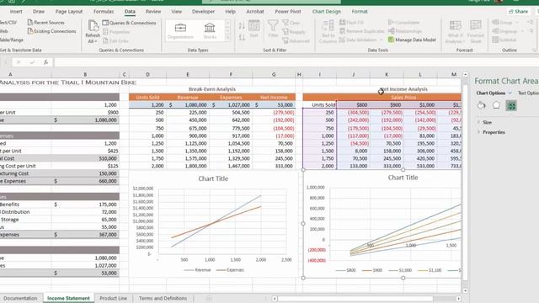Click Manage Data Model
Screen dimensions: 539x303
[x=412, y=40]
